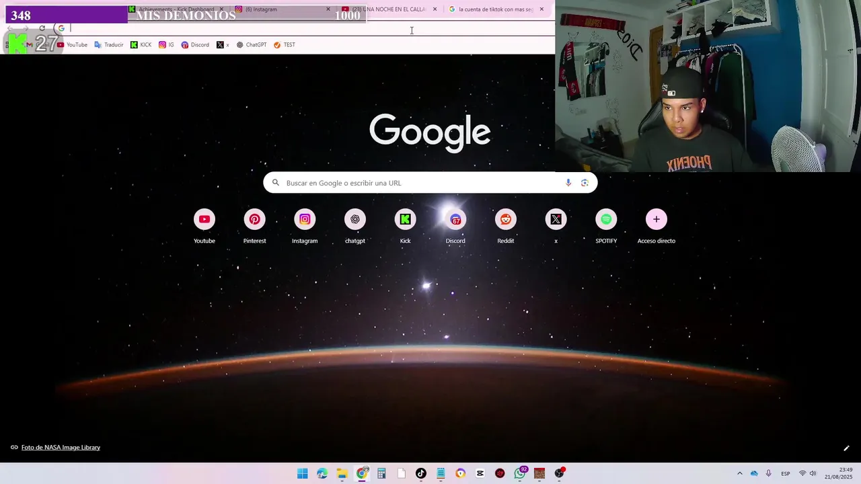Open the TEST bookmark
This screenshot has width=861, height=484.
pos(284,45)
